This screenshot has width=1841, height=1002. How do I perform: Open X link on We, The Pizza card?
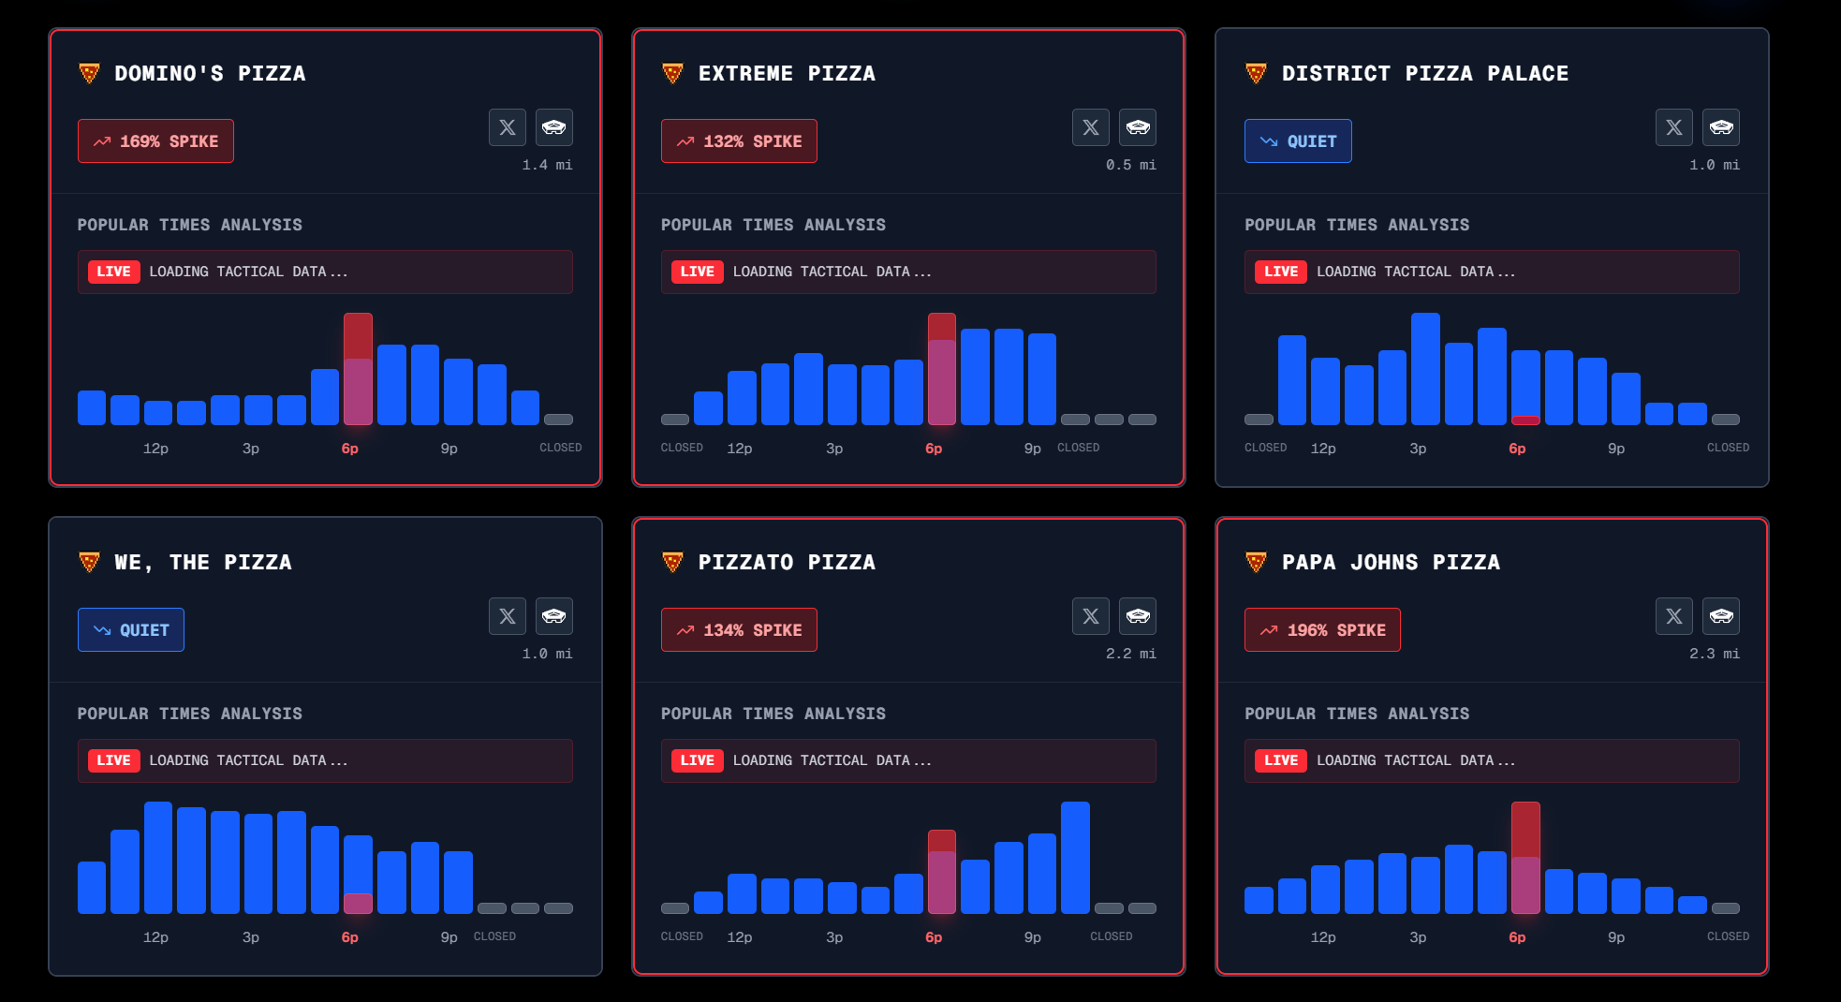pyautogui.click(x=508, y=616)
